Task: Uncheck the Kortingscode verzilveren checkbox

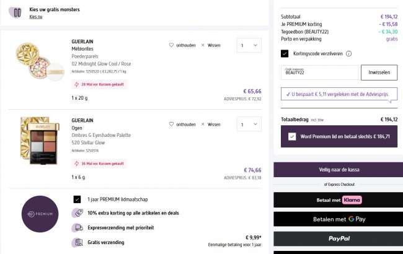Action: click(x=285, y=54)
